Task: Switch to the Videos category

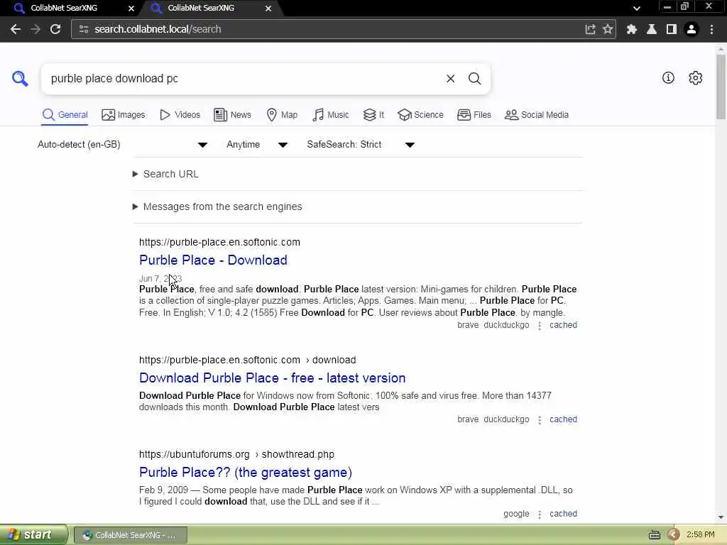Action: [180, 115]
